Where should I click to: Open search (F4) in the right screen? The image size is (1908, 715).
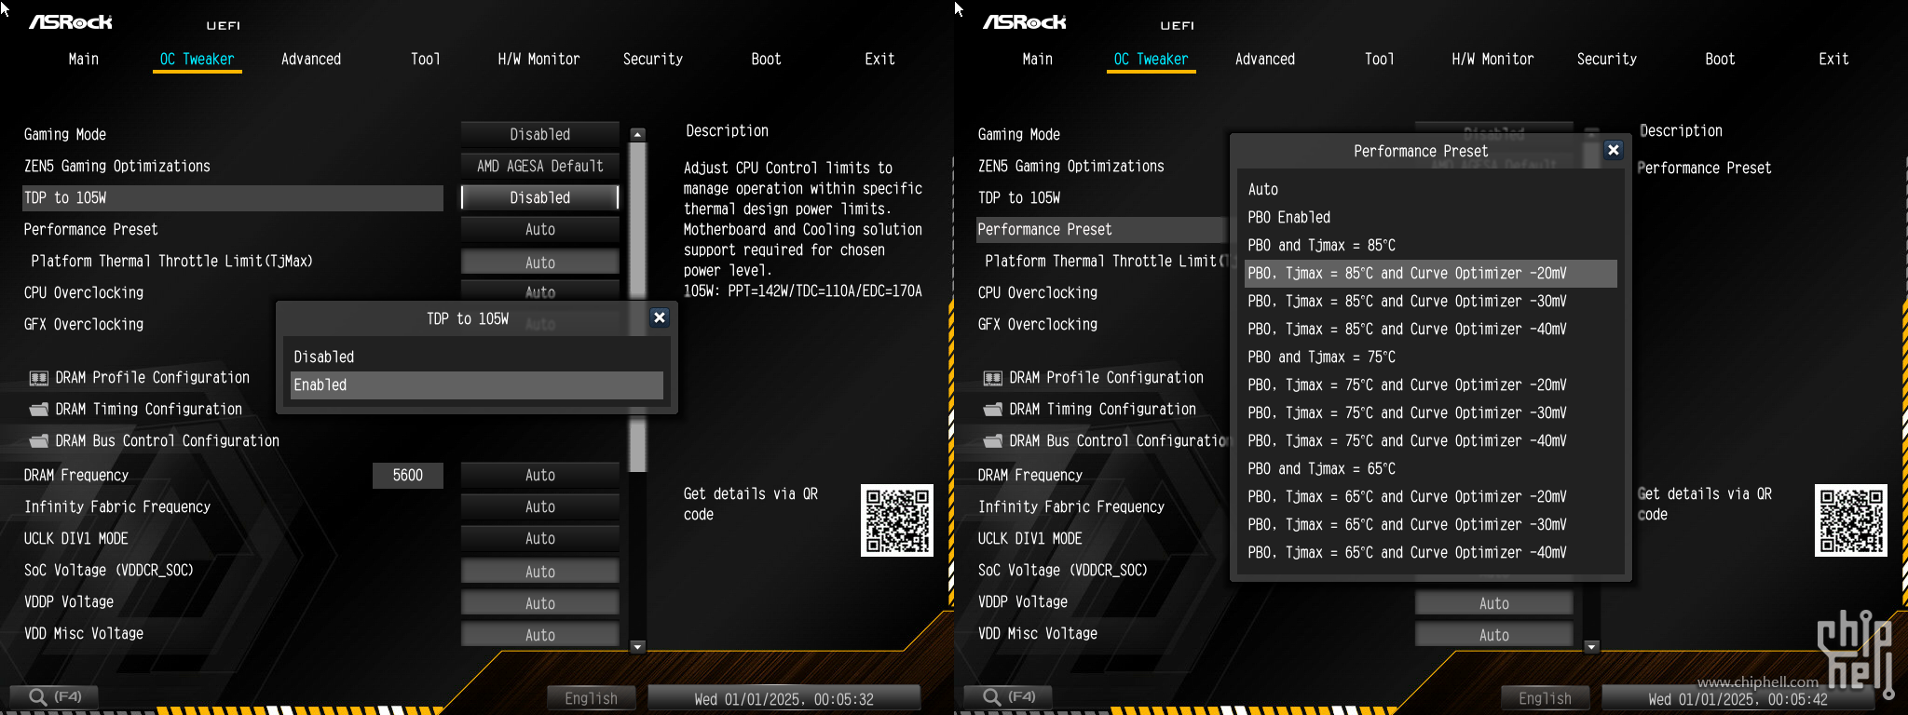click(x=1008, y=696)
